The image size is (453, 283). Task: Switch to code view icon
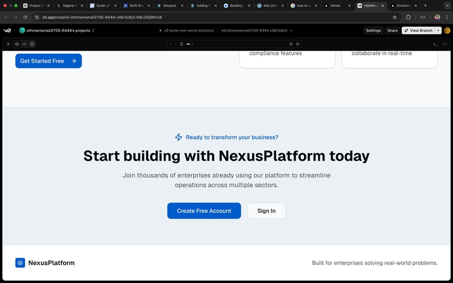(25, 44)
